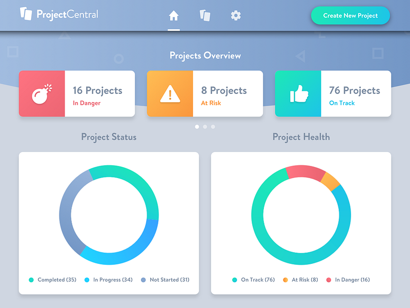
Task: Open the 8 Projects At Risk card
Action: coord(205,93)
